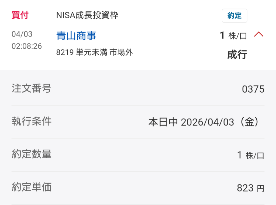Tap the 約定数量 value 1 株/口
Image resolution: width=276 pixels, height=205 pixels.
(x=250, y=155)
